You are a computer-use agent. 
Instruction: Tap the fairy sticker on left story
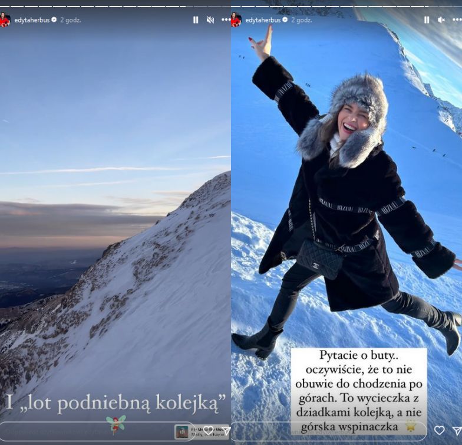tap(116, 425)
